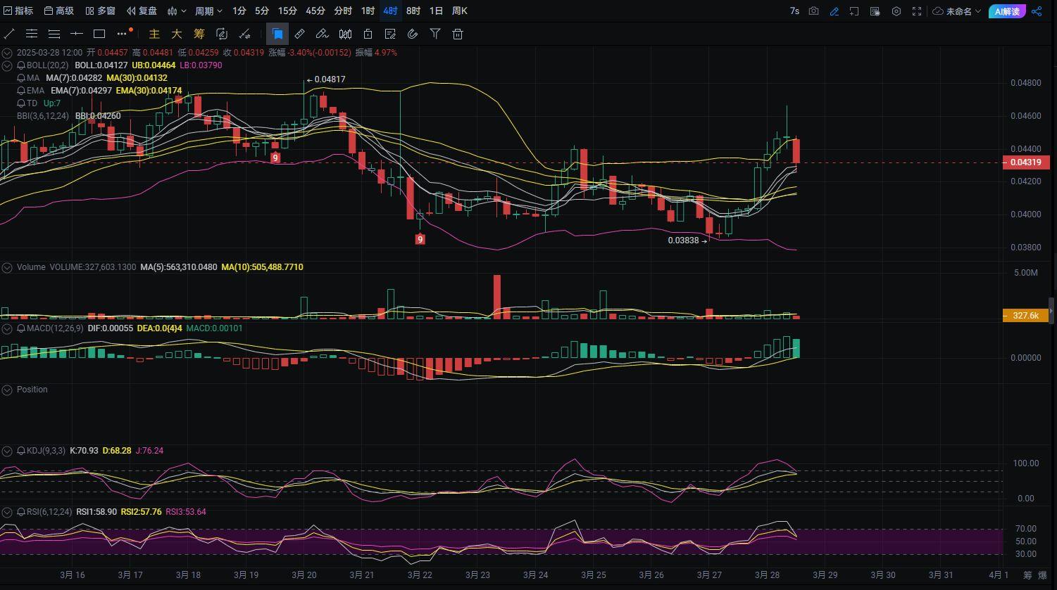This screenshot has height=590, width=1057.
Task: Open the 高级 advanced menu
Action: pyautogui.click(x=58, y=11)
